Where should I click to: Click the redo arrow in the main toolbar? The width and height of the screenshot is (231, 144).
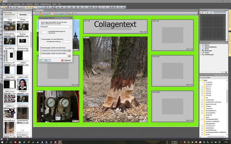point(105,7)
